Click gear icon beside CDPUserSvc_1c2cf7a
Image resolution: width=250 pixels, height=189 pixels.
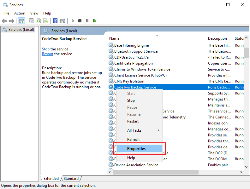111,57
